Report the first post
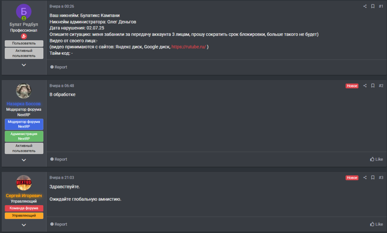 58,67
